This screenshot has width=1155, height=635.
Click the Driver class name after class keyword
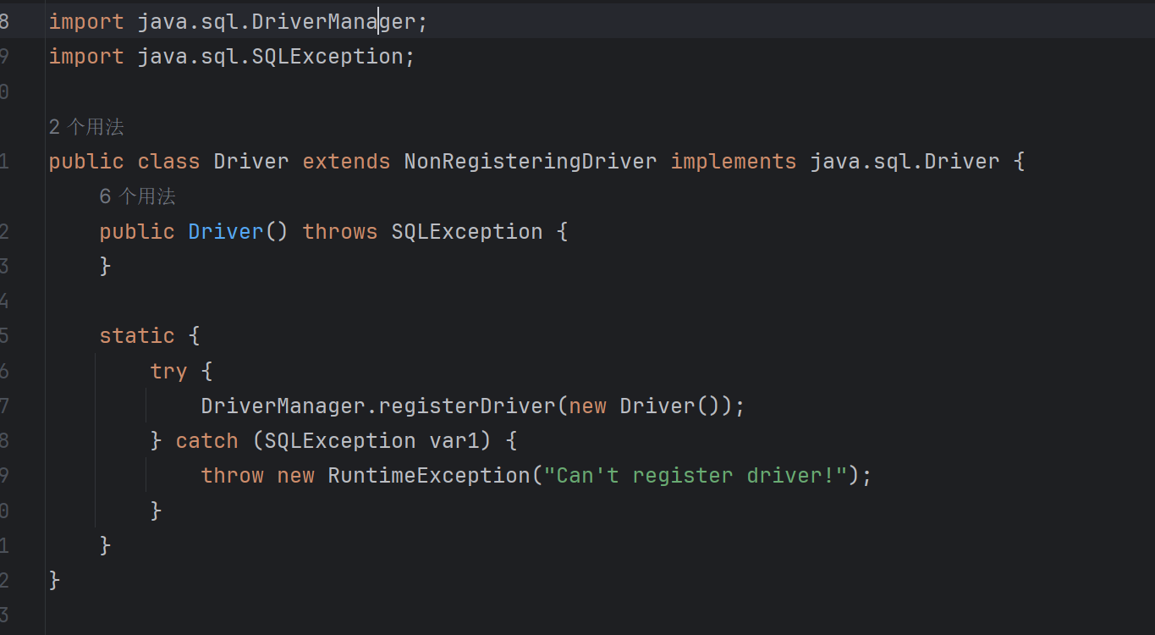click(x=251, y=162)
